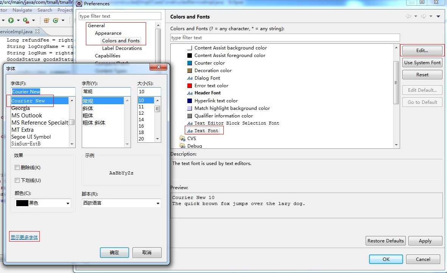The height and width of the screenshot is (273, 447).
Task: Choose Segoe UI Symbol font
Action: [31, 137]
